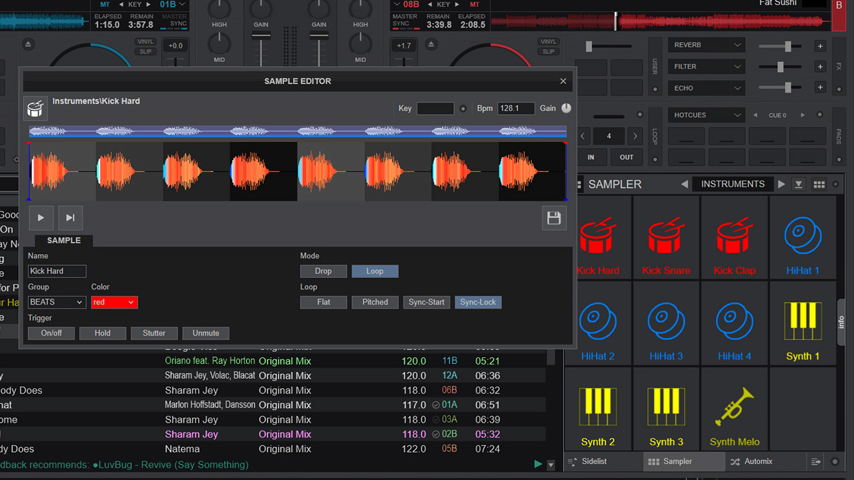The image size is (854, 480).
Task: Open the Sidelist panel icon
Action: pos(572,461)
